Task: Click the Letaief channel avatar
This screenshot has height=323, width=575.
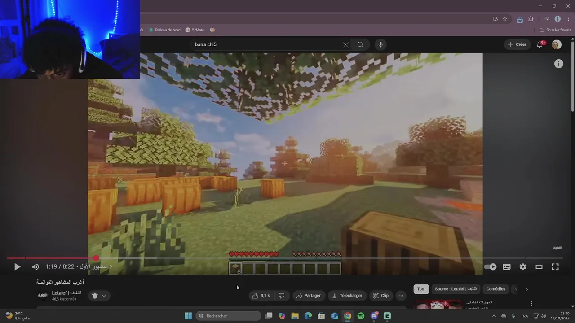Action: click(x=43, y=295)
